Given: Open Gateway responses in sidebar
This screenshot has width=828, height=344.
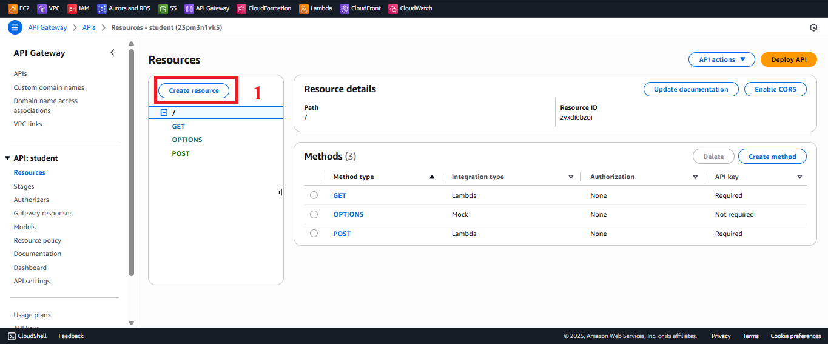Looking at the screenshot, I should pos(43,213).
